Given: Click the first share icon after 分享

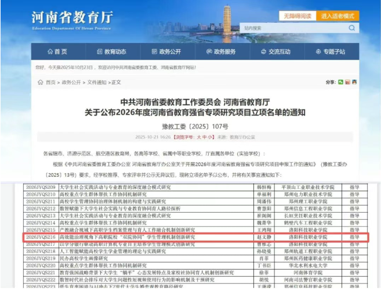Looking at the screenshot, I should [340, 82].
